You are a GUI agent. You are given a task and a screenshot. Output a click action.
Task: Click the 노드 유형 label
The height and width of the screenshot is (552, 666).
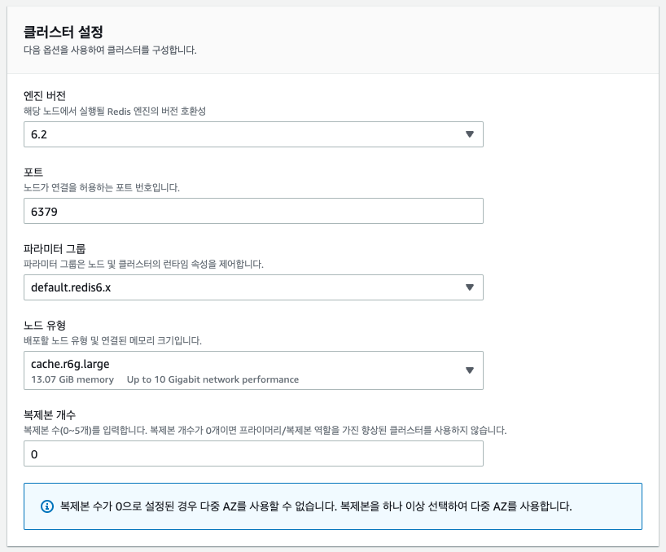[45, 325]
